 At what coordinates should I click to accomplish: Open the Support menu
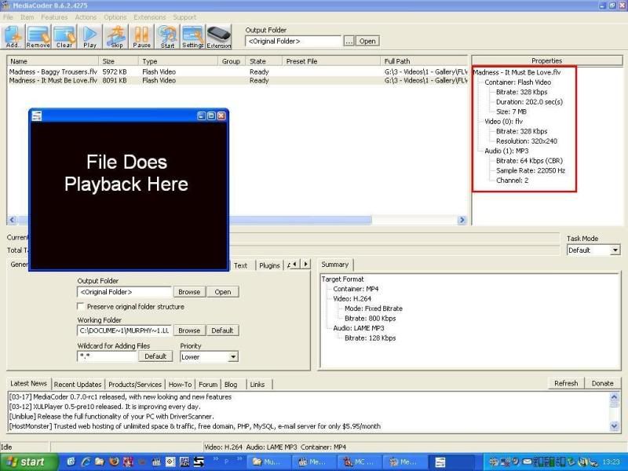(x=184, y=17)
